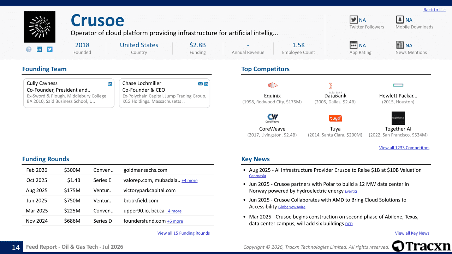The height and width of the screenshot is (254, 452).
Task: Open the DCD news source link
Action: (349, 224)
